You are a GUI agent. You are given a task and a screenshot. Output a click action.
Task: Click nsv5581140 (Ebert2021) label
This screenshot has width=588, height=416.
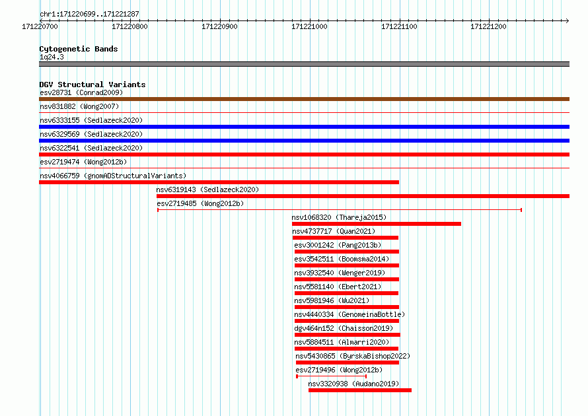(338, 287)
